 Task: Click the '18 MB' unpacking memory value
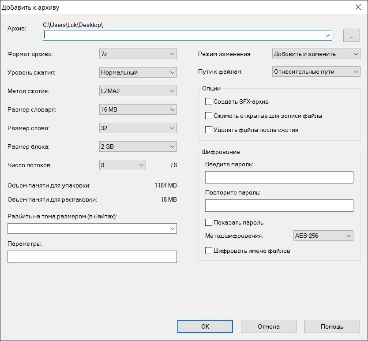[169, 199]
